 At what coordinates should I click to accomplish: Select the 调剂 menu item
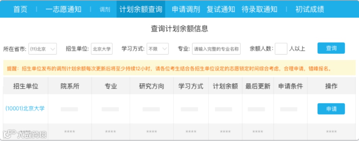[x=105, y=10]
